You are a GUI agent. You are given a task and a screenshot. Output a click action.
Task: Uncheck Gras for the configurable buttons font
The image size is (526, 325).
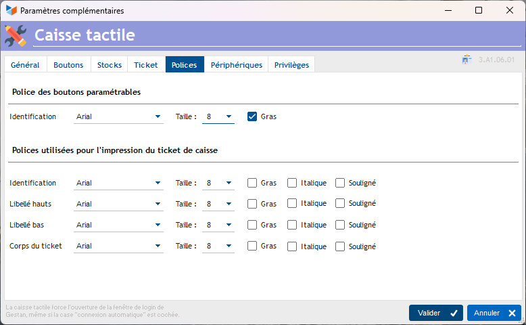click(x=252, y=116)
